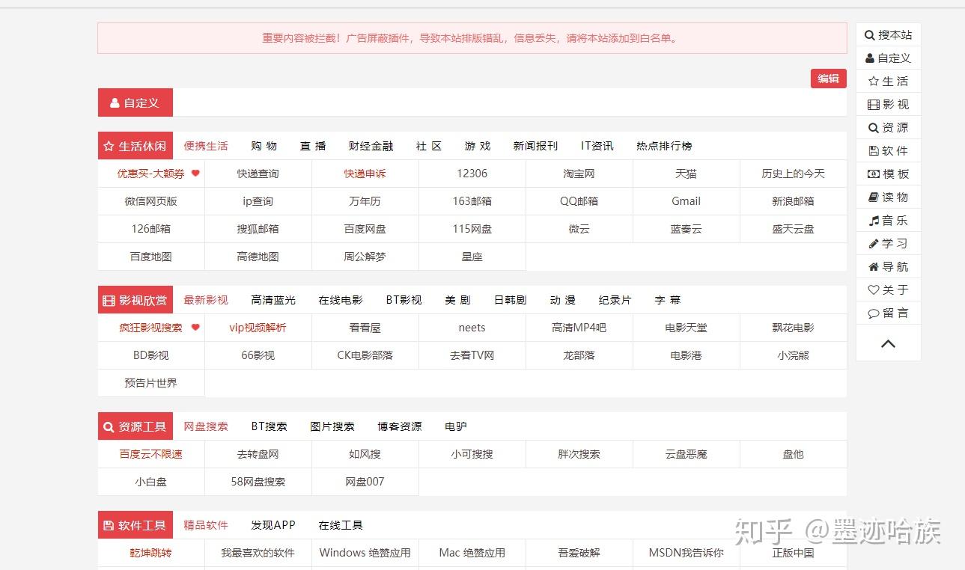Visit the 高德地图 link

pyautogui.click(x=258, y=257)
